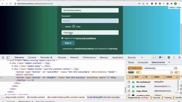Switch to the Console tab
The image size is (182, 102).
[x=32, y=58]
